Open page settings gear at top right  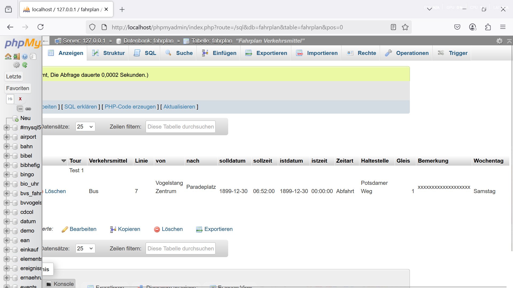(499, 41)
